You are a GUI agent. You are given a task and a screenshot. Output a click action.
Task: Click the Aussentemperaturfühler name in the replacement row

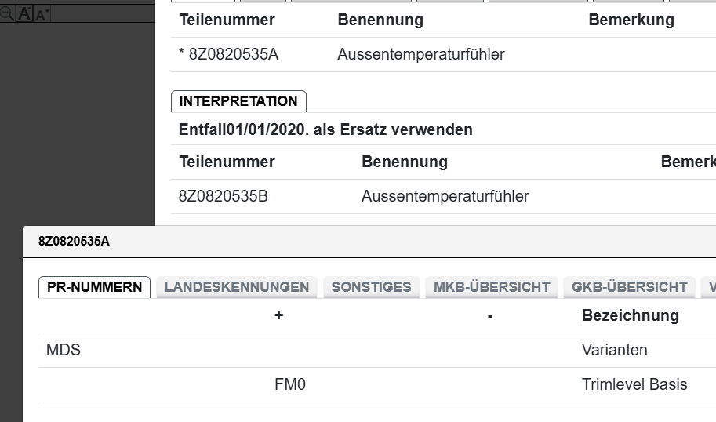click(x=445, y=196)
